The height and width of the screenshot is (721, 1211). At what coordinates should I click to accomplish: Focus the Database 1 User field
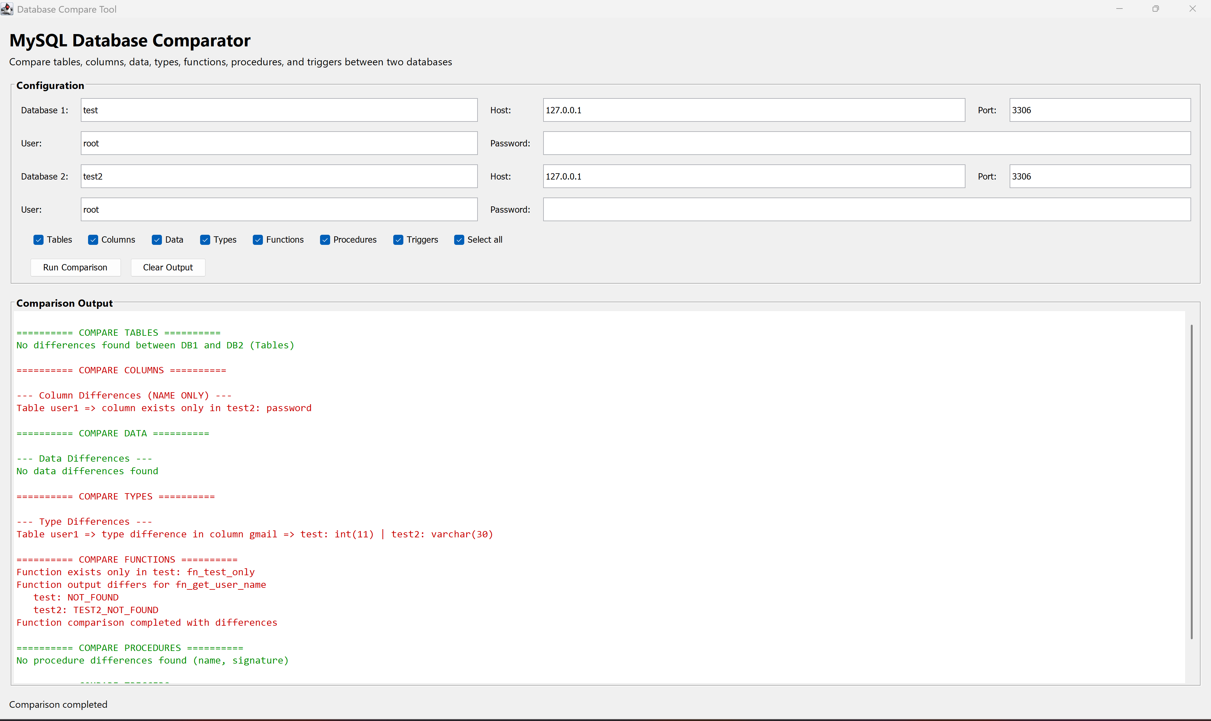[x=279, y=143]
